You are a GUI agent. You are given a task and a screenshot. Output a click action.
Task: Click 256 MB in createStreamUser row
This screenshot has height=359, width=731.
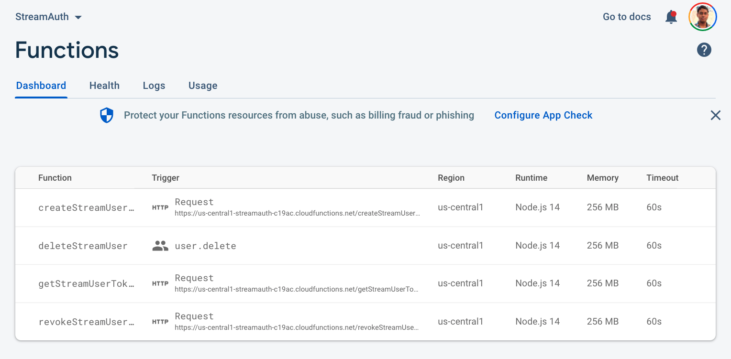[603, 207]
